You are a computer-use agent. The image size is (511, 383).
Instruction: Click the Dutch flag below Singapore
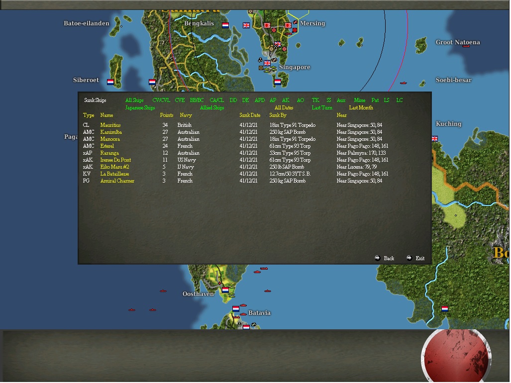(278, 82)
